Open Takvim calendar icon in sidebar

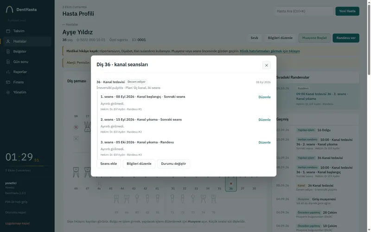[x=8, y=31]
